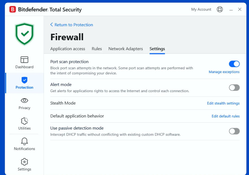Image resolution: width=249 pixels, height=175 pixels.
Task: Switch to the Application access tab
Action: (x=68, y=49)
